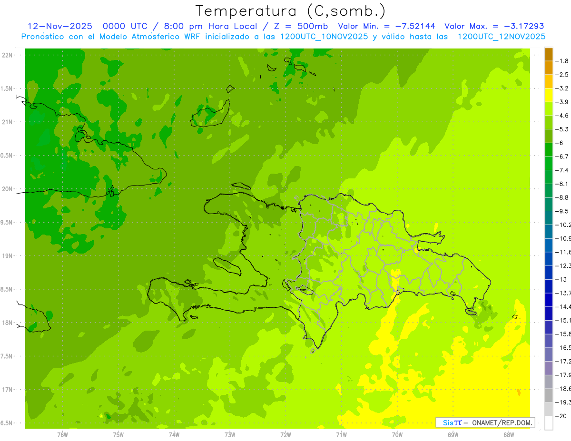
Task: Click the teal legend swatch between -9.5 and -10.2
Action: (549, 218)
